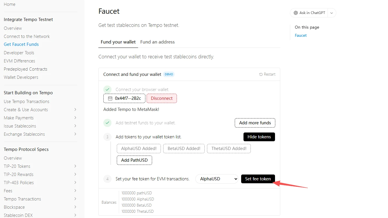Open the Ask in ChatGPT dropdown arrow
The height and width of the screenshot is (218, 388).
tap(332, 13)
